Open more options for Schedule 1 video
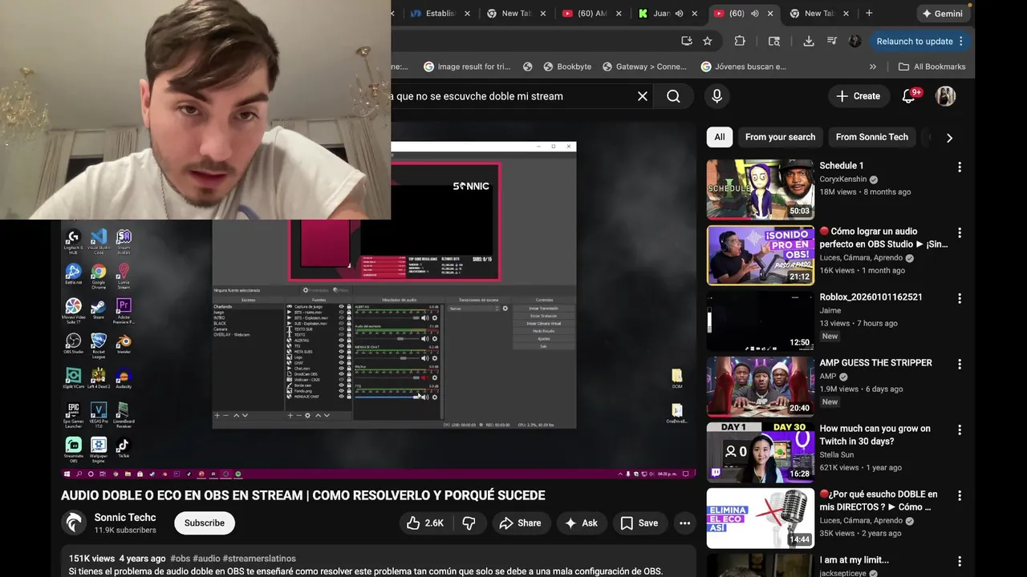Image resolution: width=1027 pixels, height=577 pixels. tap(960, 167)
